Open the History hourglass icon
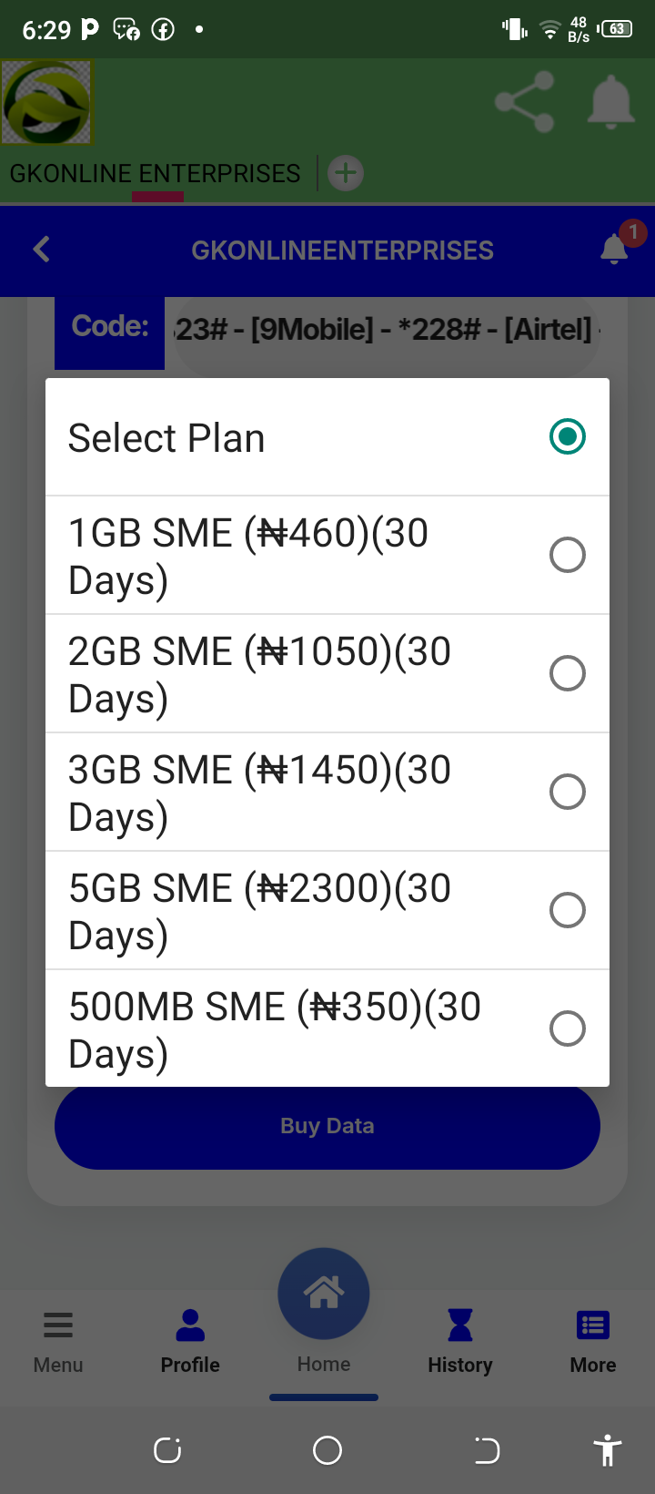Viewport: 655px width, 1494px height. tap(460, 1325)
